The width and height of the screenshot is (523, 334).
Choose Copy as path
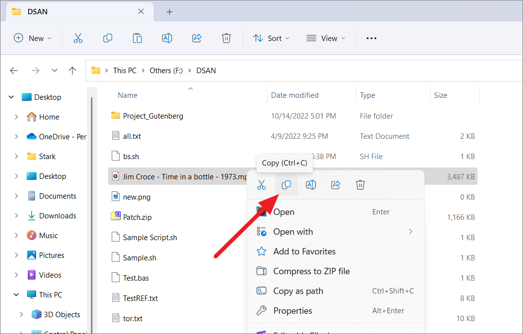(x=336, y=291)
